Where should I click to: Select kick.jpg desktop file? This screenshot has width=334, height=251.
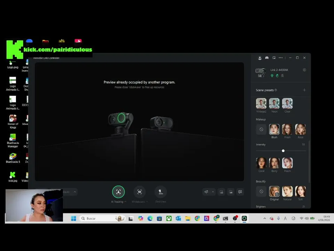click(x=13, y=177)
